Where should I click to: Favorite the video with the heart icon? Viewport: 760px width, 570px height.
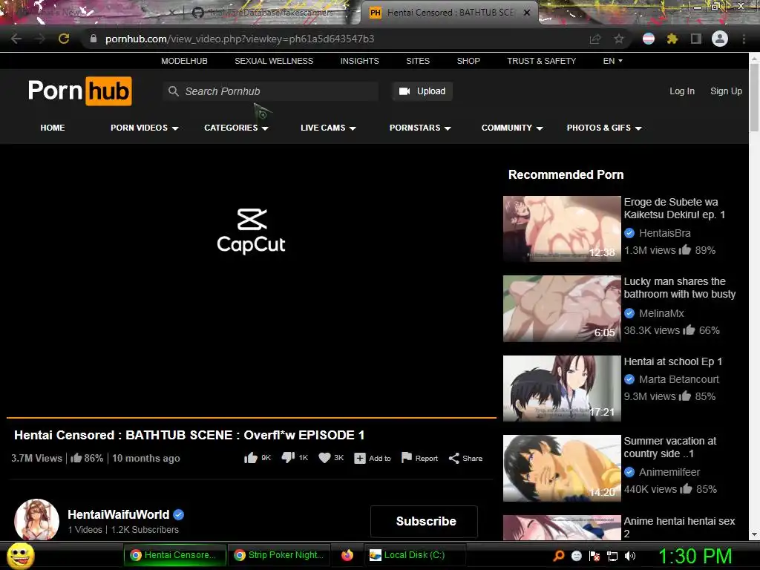[x=324, y=458]
